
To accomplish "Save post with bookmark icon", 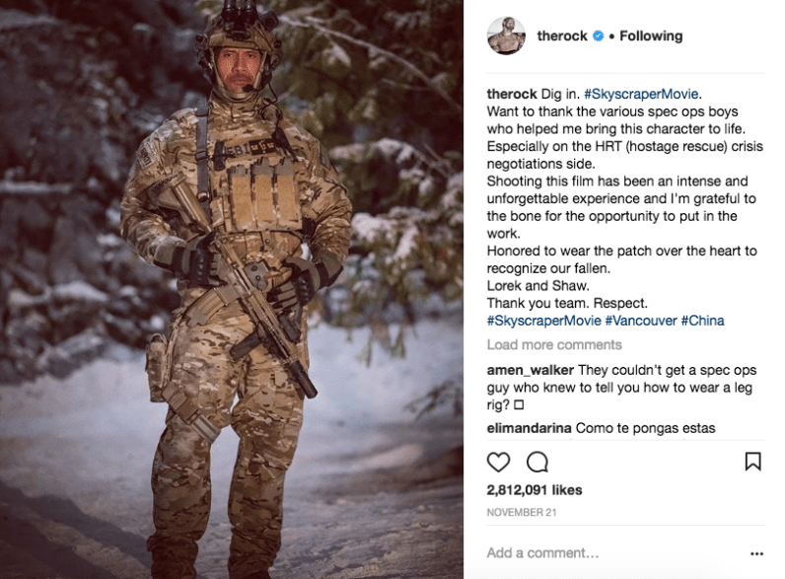I will 753,462.
